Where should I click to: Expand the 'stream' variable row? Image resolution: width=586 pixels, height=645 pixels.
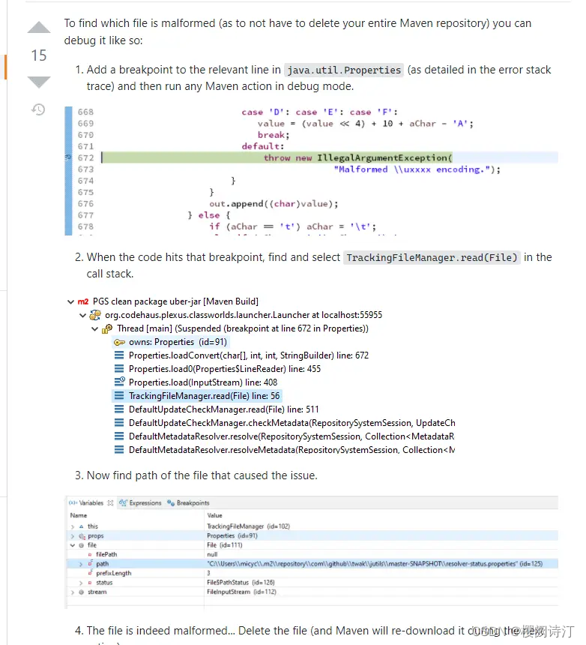coord(73,592)
